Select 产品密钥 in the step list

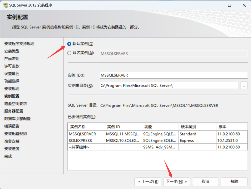click(x=12, y=59)
